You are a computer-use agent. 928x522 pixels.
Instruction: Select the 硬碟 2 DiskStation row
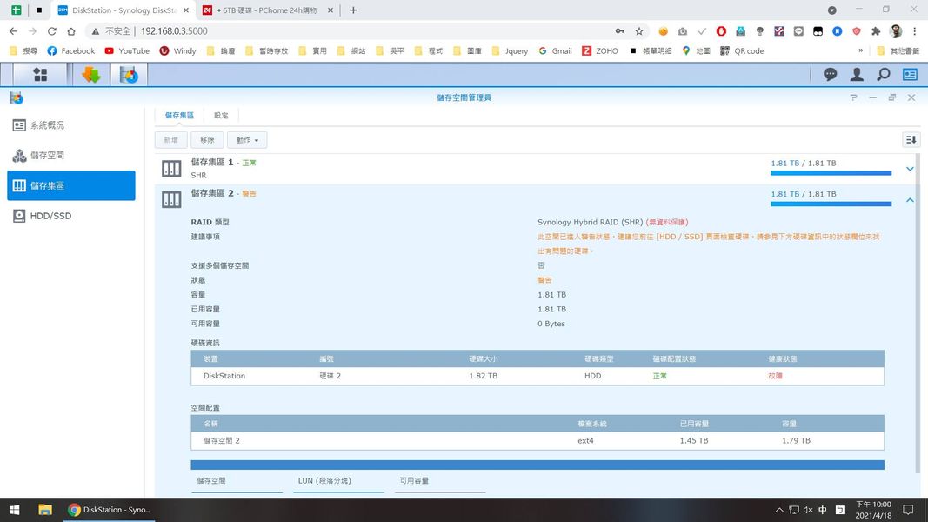pos(537,376)
